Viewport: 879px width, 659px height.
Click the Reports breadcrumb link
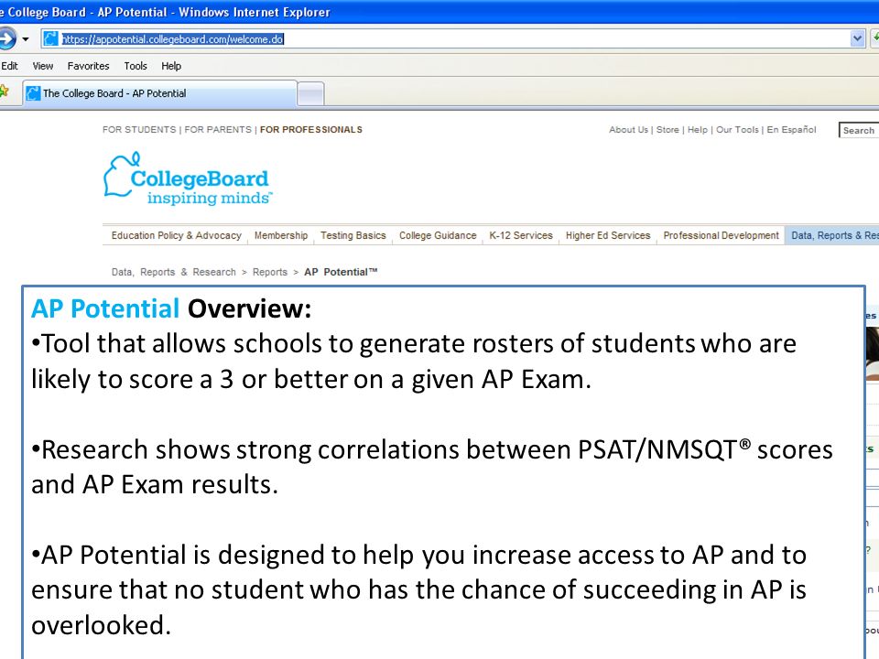269,272
